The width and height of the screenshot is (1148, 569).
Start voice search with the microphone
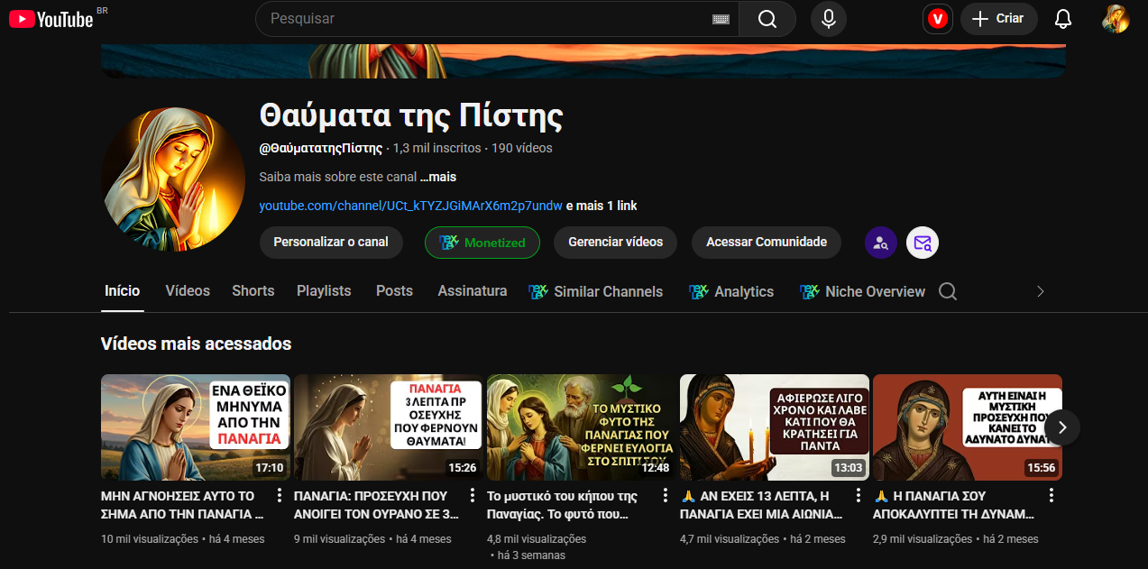828,19
